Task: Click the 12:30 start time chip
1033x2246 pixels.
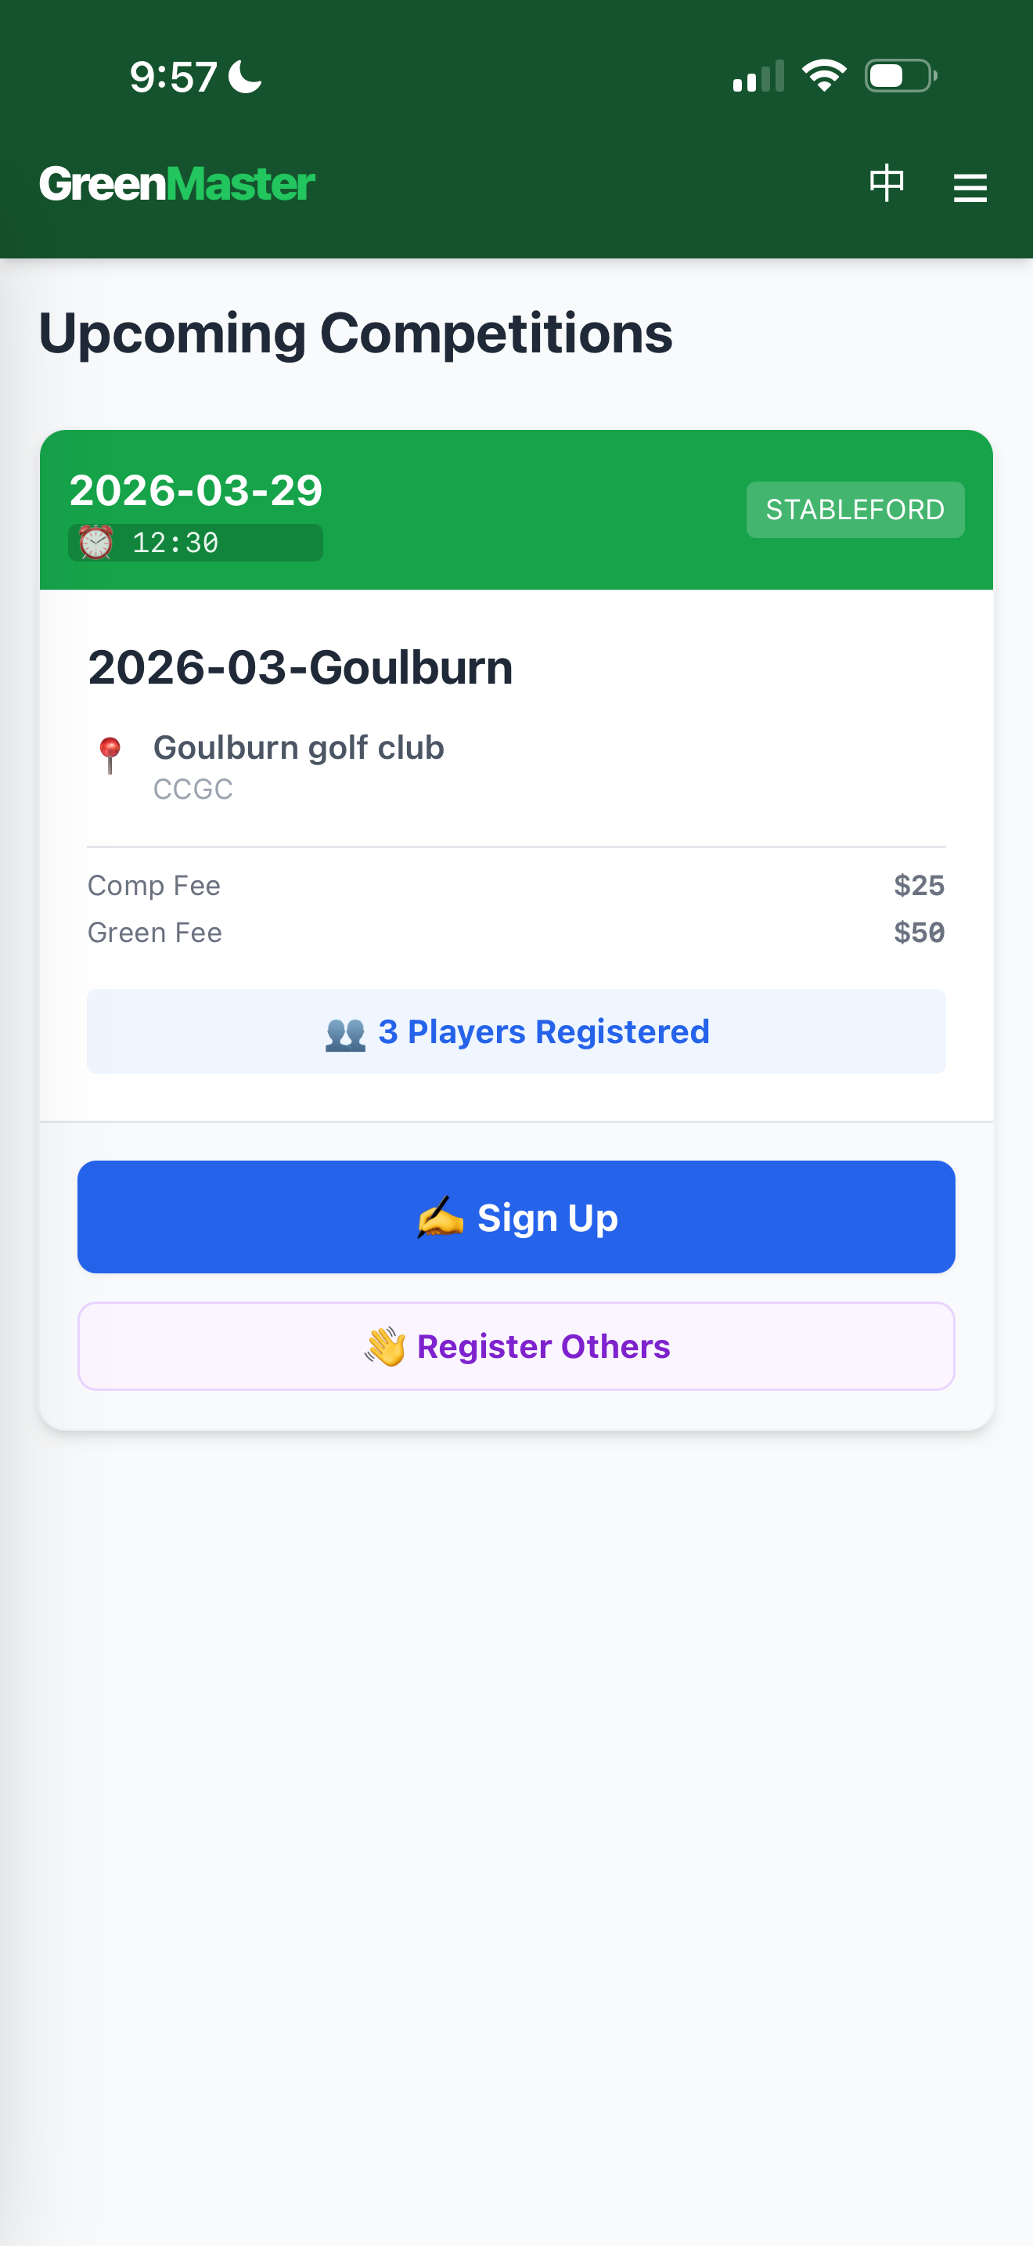Action: pyautogui.click(x=195, y=543)
